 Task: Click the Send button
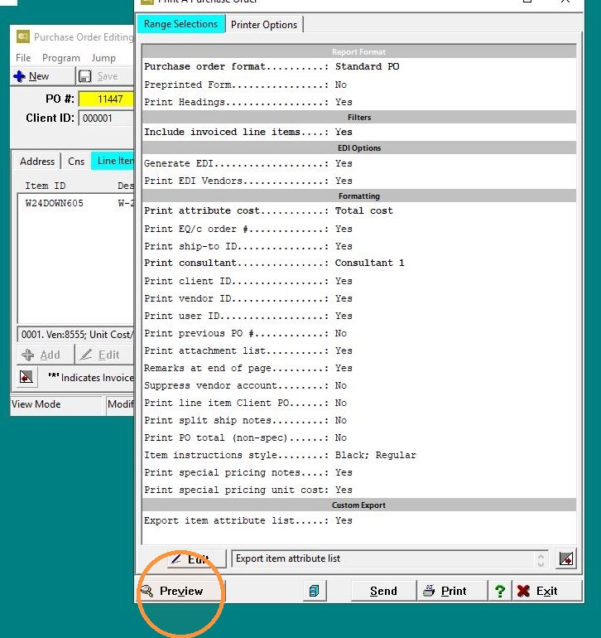(383, 591)
